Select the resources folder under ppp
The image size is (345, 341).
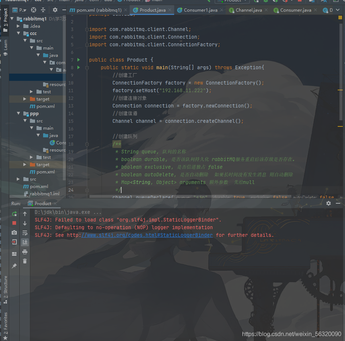[x=54, y=150]
